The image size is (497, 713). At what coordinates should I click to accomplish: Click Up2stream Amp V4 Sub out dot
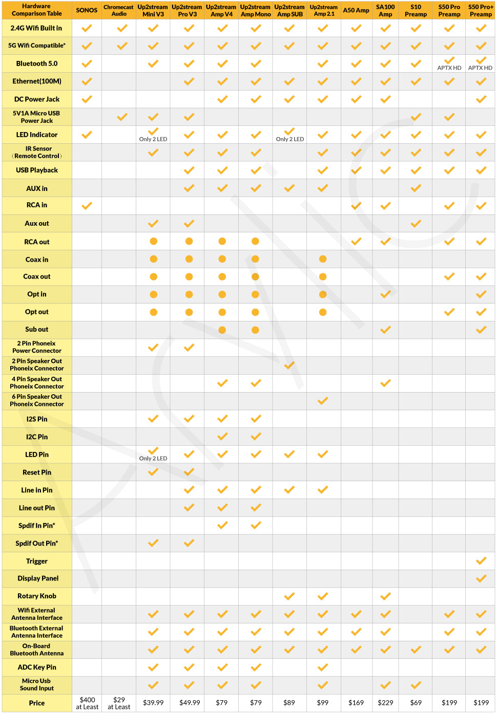(x=222, y=330)
